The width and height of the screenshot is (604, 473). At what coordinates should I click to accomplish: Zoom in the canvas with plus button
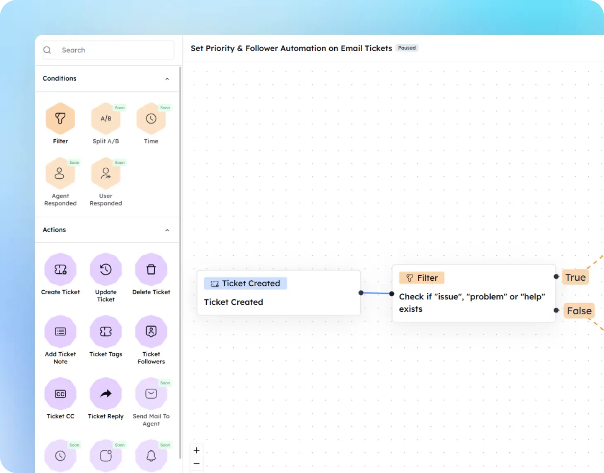coord(197,450)
